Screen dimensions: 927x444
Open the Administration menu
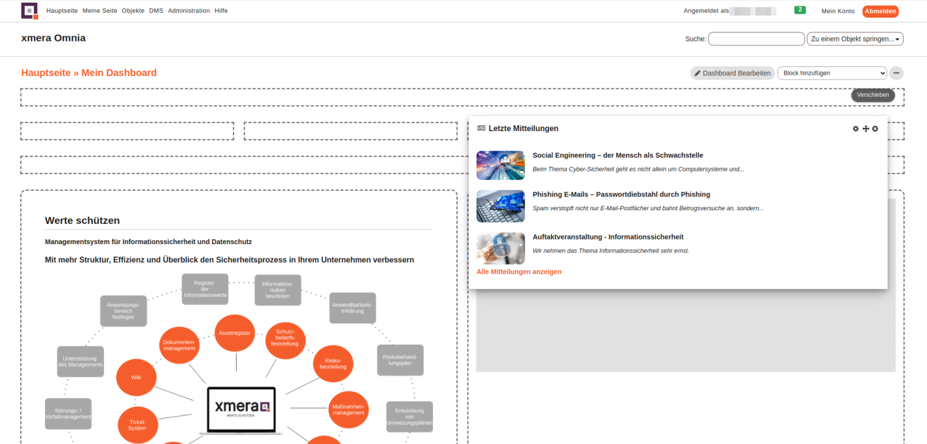click(189, 11)
